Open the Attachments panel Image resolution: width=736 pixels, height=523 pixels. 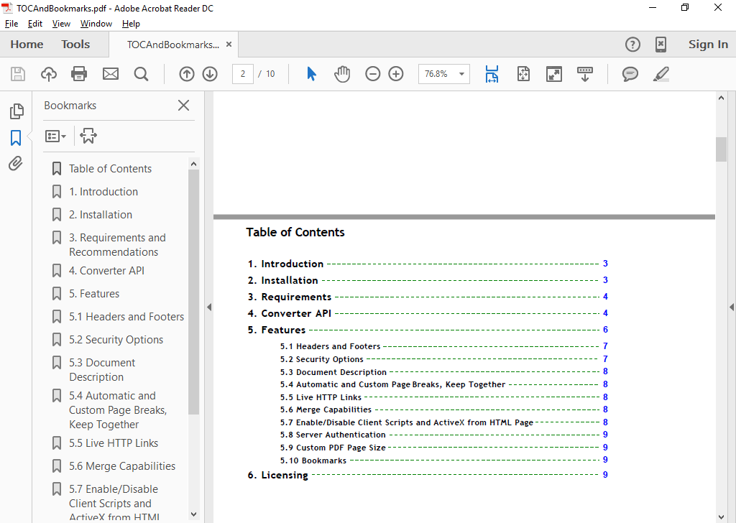coord(15,163)
